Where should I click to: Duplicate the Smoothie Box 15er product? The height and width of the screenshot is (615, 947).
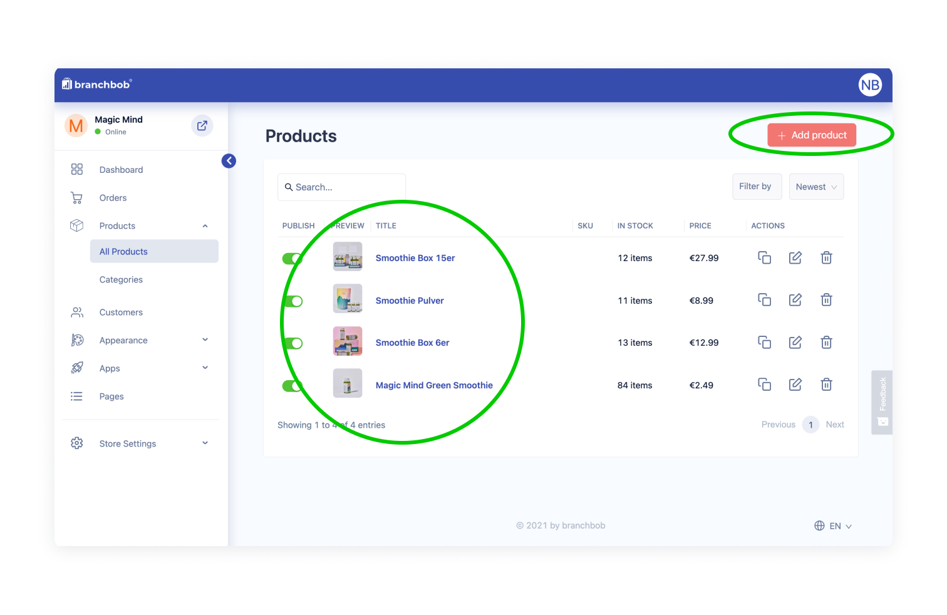coord(764,257)
